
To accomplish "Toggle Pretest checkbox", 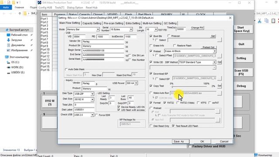I will tap(151, 51).
